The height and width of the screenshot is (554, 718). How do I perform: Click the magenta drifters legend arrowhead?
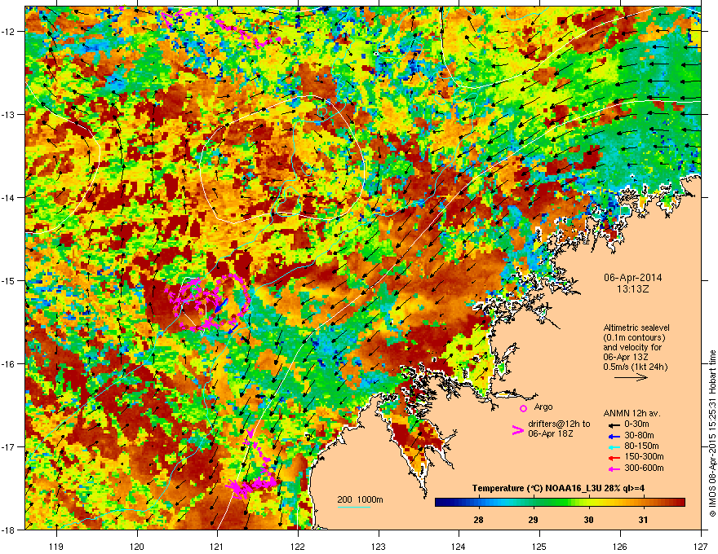[x=517, y=429]
